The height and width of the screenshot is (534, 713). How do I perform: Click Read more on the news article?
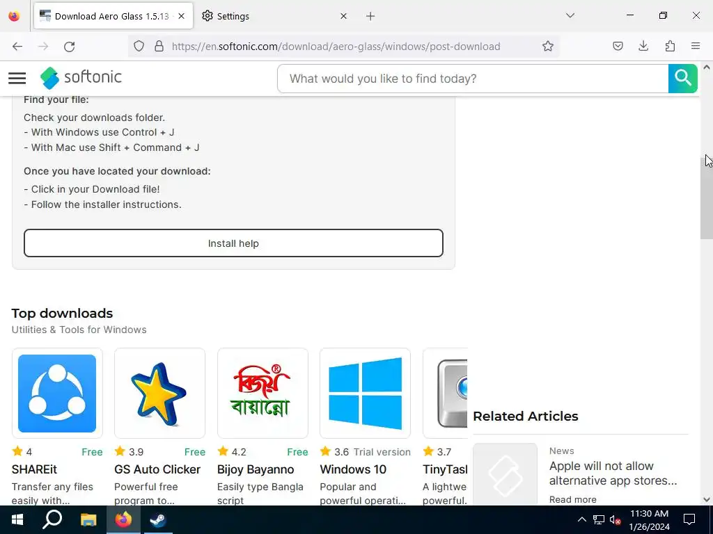pyautogui.click(x=572, y=499)
